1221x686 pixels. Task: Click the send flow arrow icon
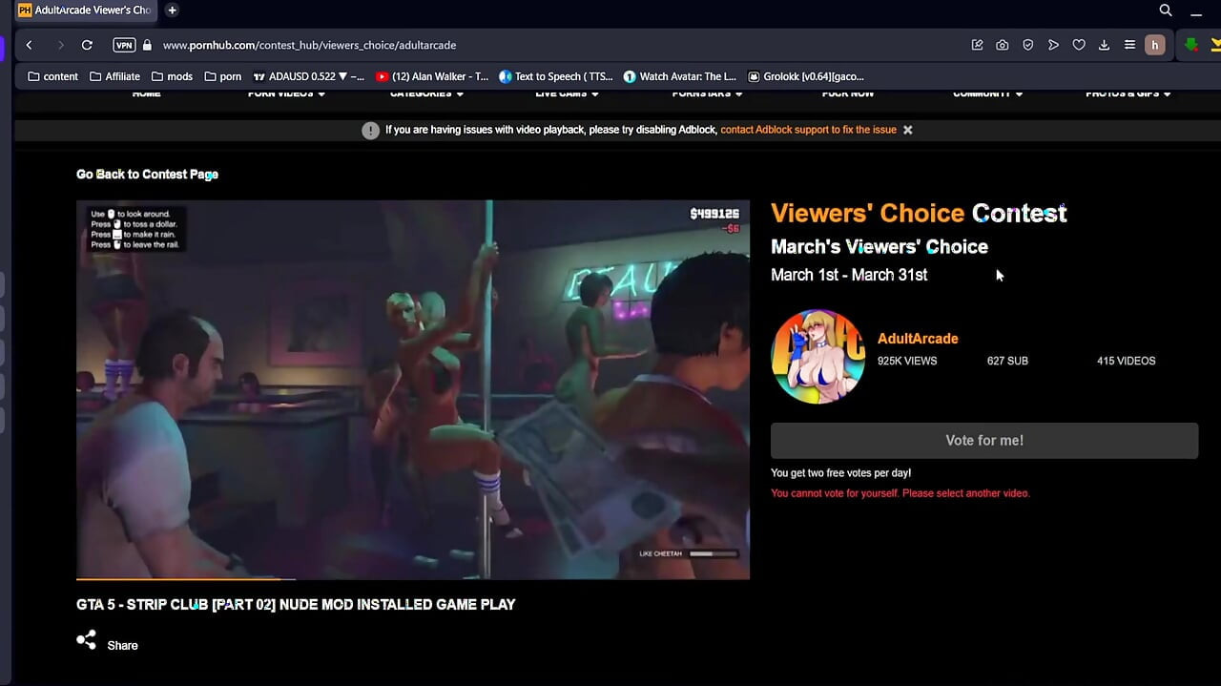click(1053, 45)
